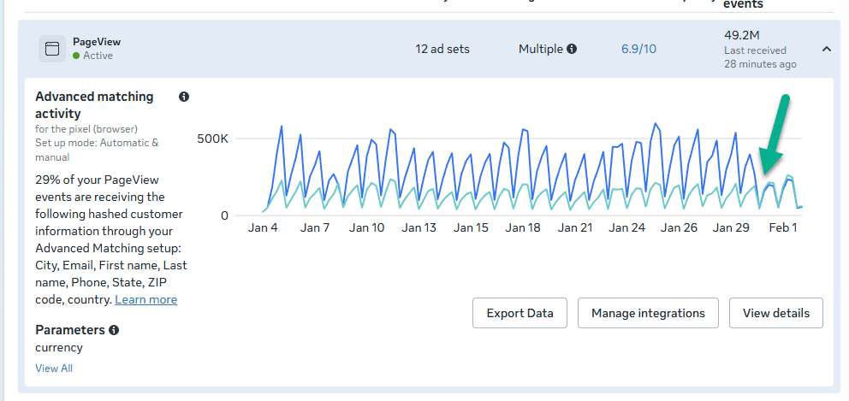Screen dimensions: 849x401
Task: Open the 6.9/10 match quality score
Action: [638, 49]
